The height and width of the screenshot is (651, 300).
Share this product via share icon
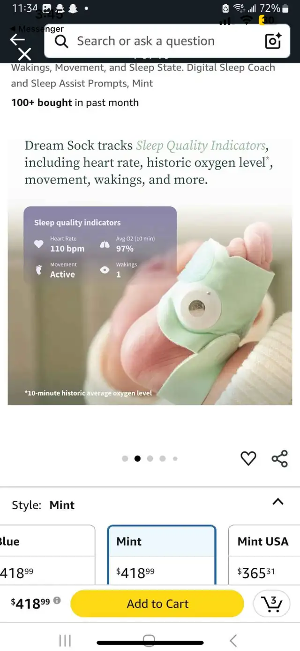[x=280, y=458]
